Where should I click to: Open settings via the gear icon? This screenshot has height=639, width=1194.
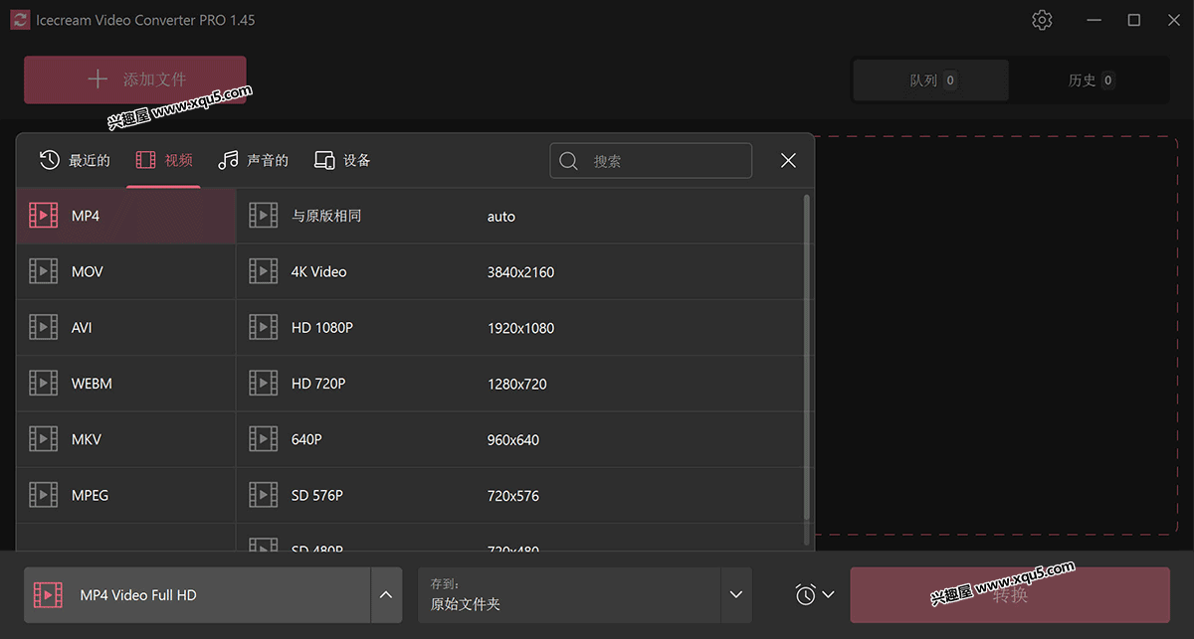pyautogui.click(x=1042, y=20)
